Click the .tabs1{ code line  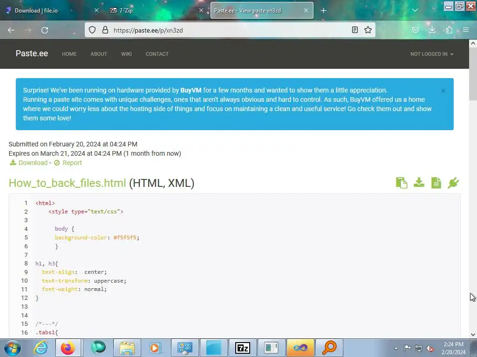[x=47, y=332]
